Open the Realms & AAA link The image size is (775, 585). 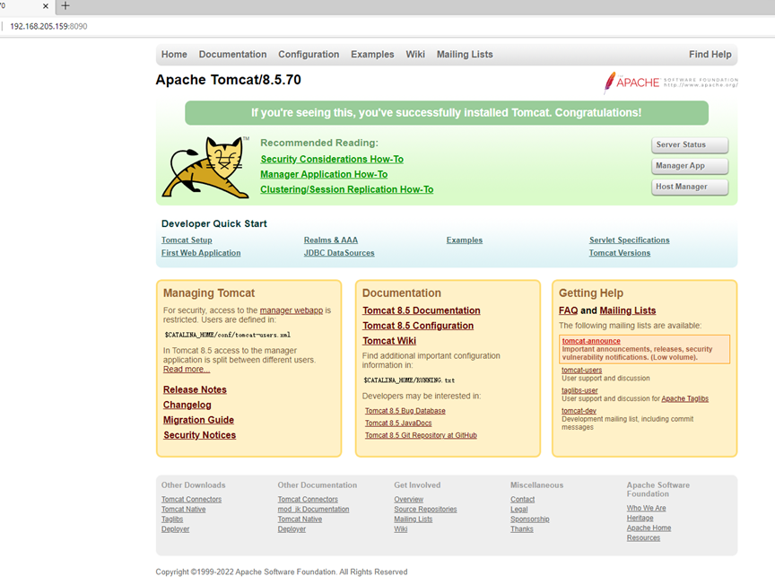click(x=331, y=240)
